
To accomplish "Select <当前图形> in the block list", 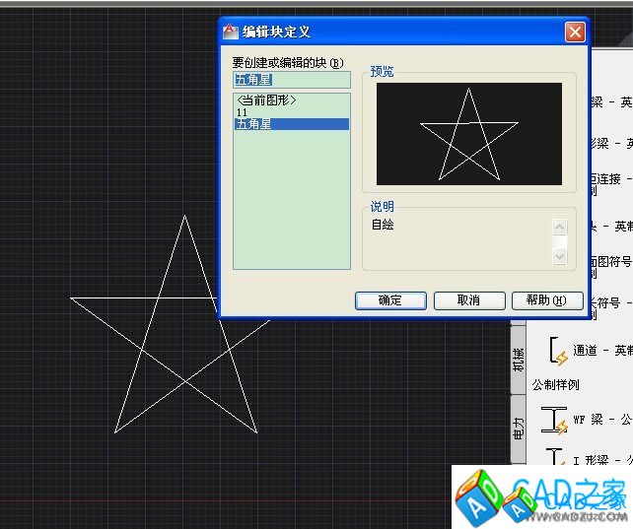I will (x=266, y=100).
